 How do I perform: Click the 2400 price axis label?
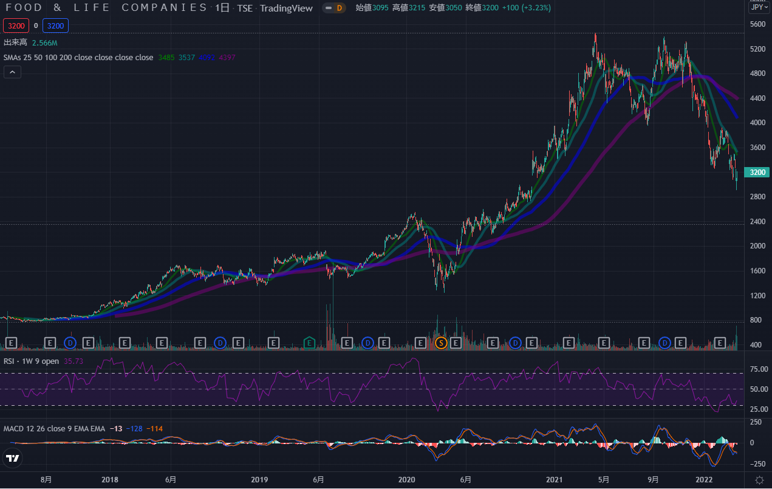coord(757,222)
